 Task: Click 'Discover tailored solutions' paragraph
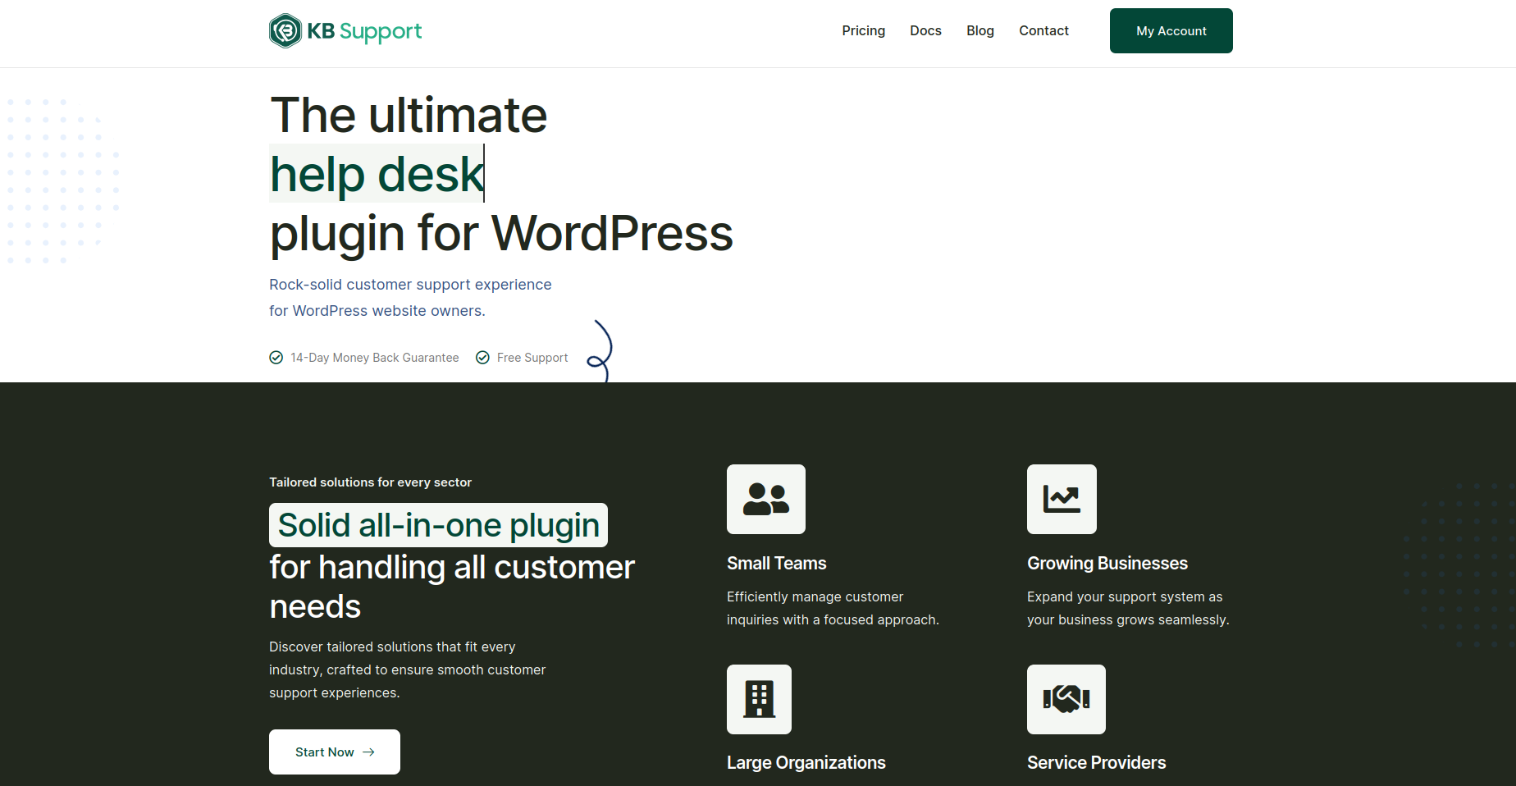(x=407, y=669)
